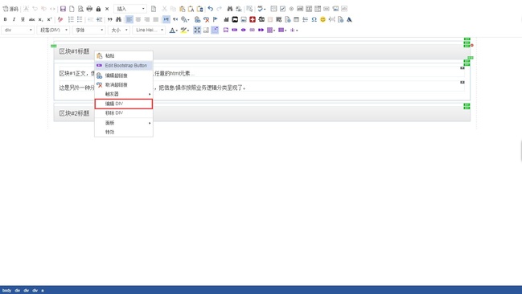This screenshot has width=522, height=294.
Task: Select 编辑 DIV in context menu
Action: (x=124, y=104)
